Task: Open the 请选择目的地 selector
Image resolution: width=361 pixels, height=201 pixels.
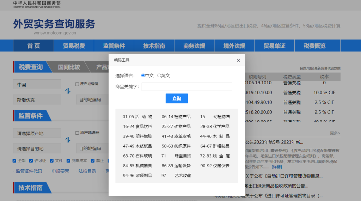Action: (37, 148)
